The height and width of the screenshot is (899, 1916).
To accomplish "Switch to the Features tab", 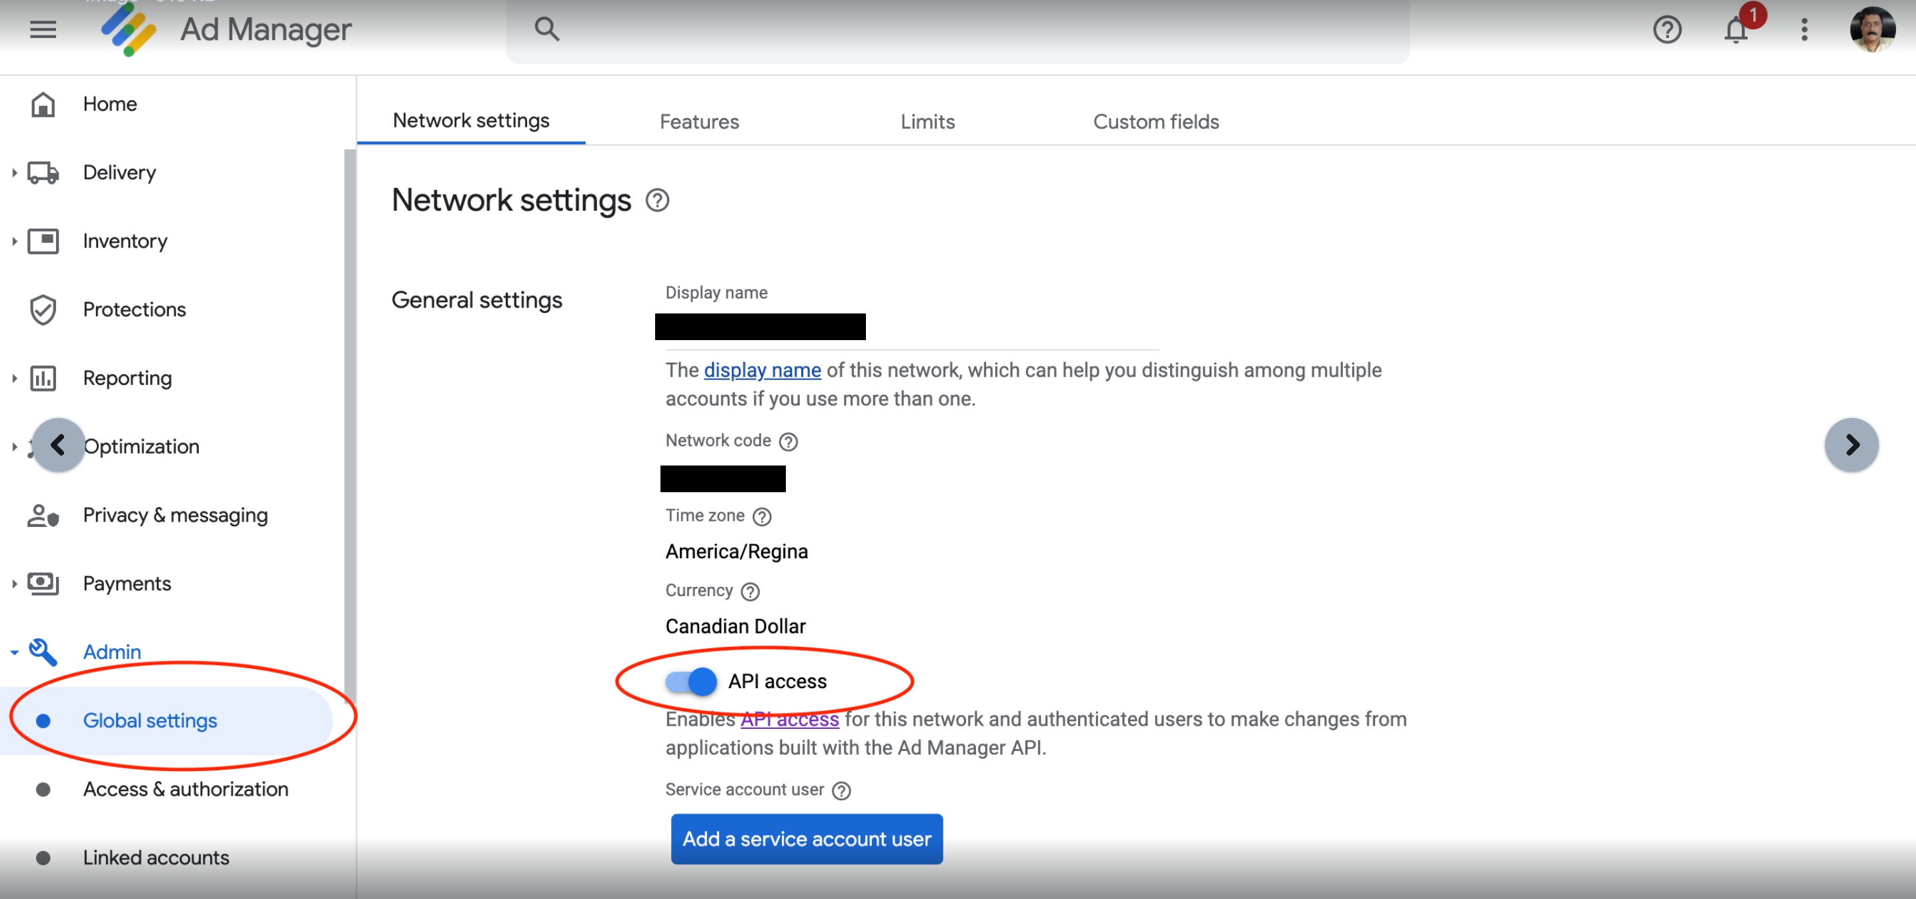I will pyautogui.click(x=699, y=121).
